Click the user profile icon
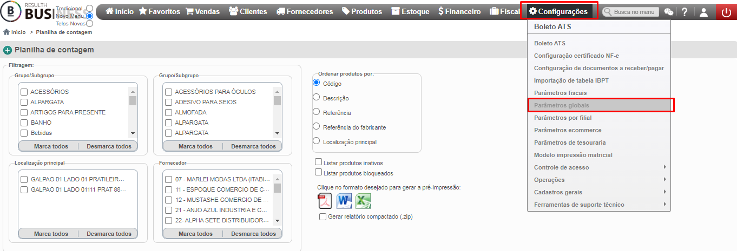This screenshot has width=737, height=251. click(x=703, y=12)
